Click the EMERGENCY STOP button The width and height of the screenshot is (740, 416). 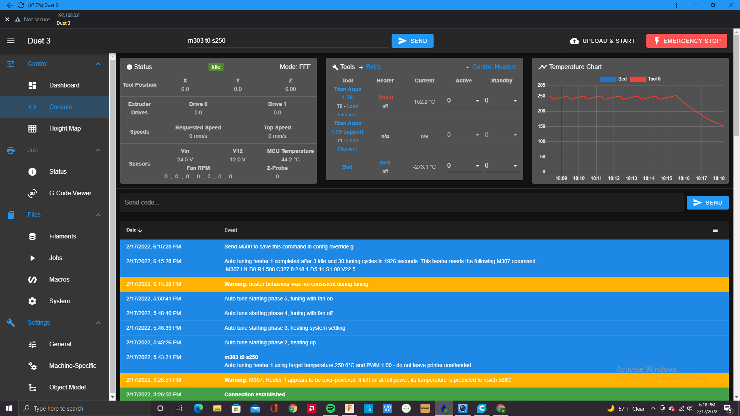pos(687,41)
